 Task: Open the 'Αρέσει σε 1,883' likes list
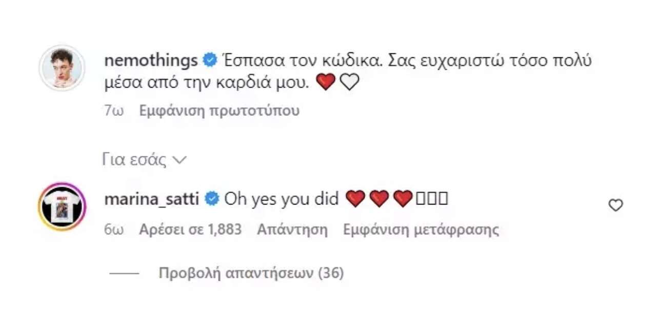click(190, 229)
